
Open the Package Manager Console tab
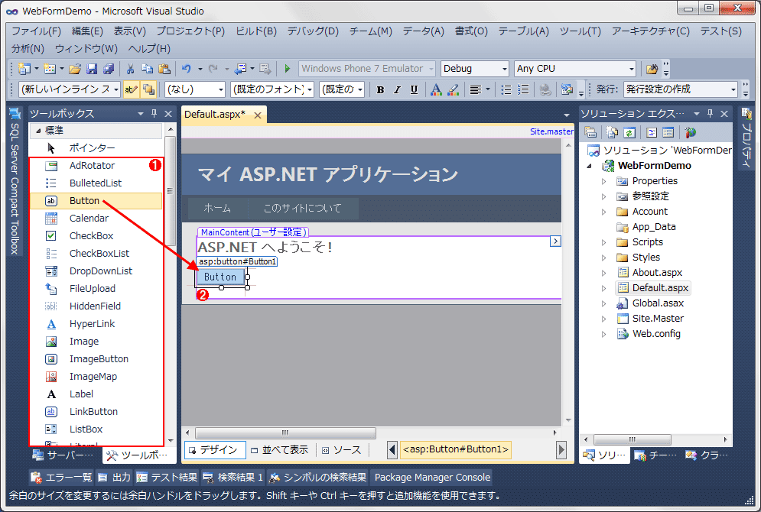[432, 478]
